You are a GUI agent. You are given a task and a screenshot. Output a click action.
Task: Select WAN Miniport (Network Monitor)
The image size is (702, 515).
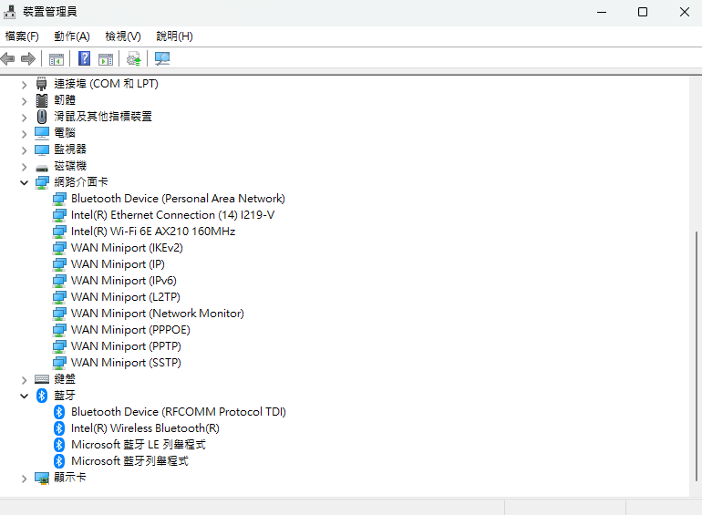coord(157,314)
